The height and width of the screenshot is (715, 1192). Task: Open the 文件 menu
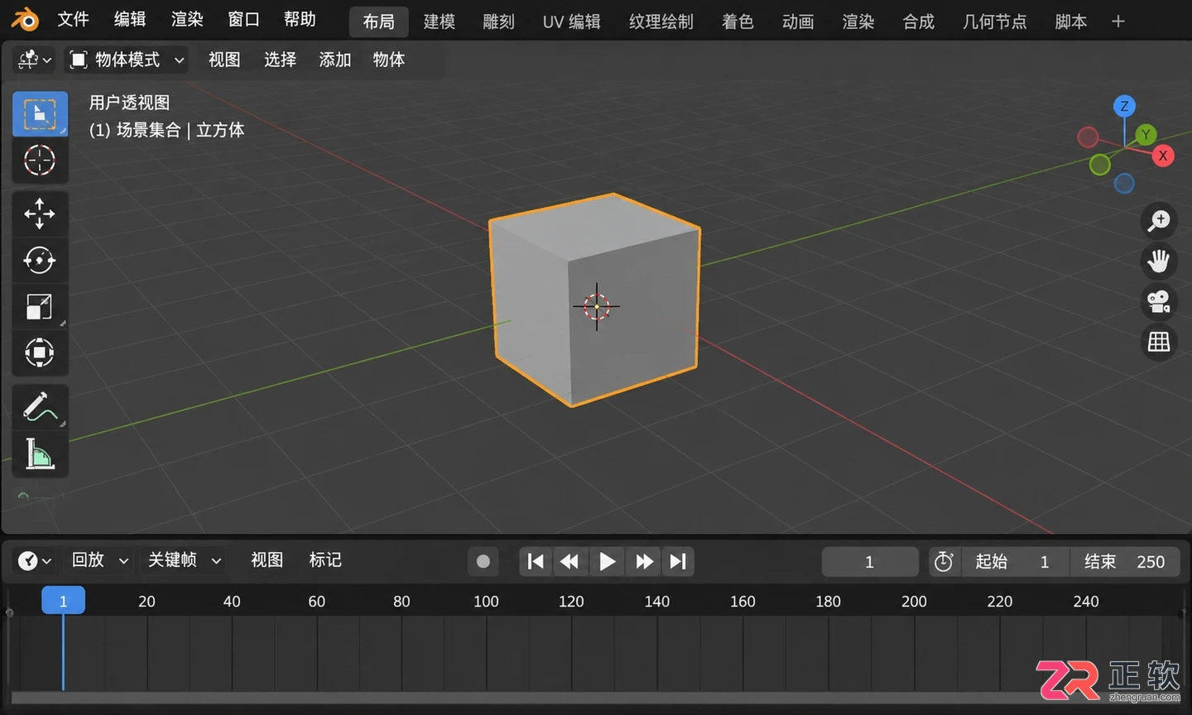pos(73,19)
